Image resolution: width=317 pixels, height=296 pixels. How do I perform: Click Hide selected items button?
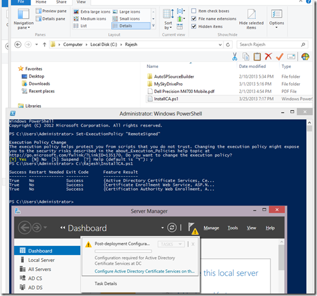(252, 20)
